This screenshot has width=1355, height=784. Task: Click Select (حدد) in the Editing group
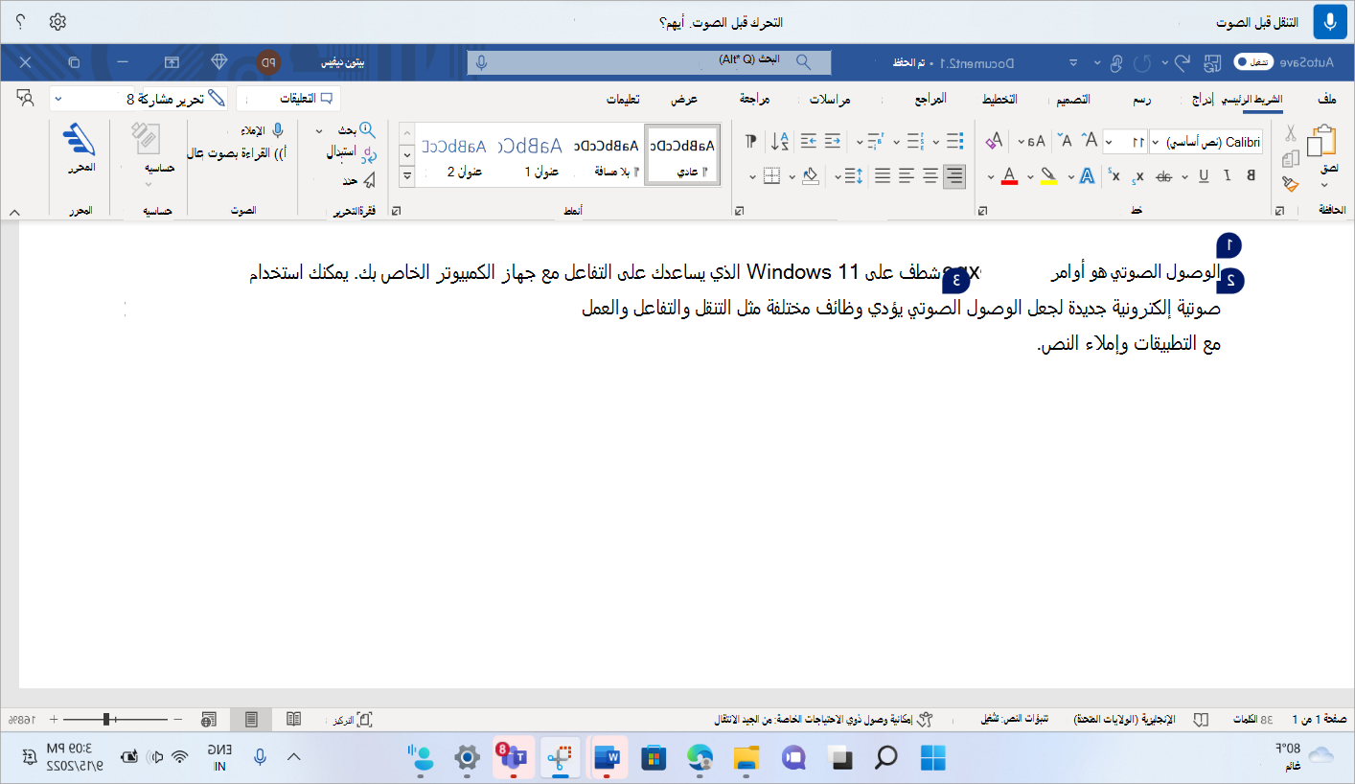click(358, 179)
